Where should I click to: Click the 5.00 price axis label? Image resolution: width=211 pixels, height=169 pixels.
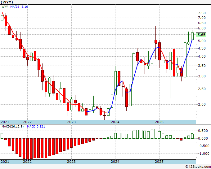click(202, 41)
